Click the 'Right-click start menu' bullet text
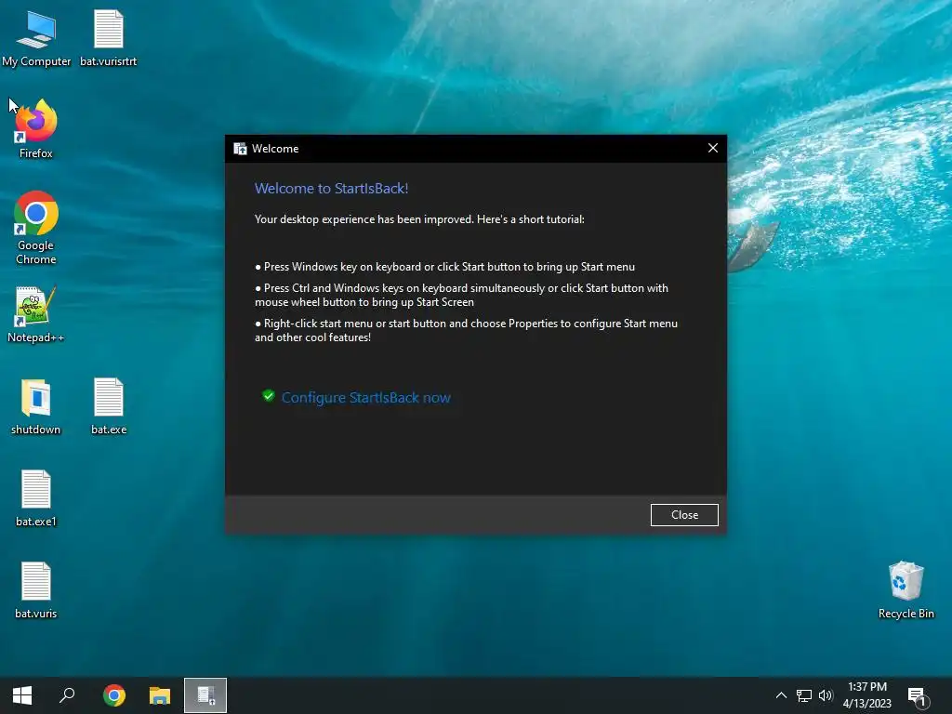The image size is (952, 714). (467, 330)
